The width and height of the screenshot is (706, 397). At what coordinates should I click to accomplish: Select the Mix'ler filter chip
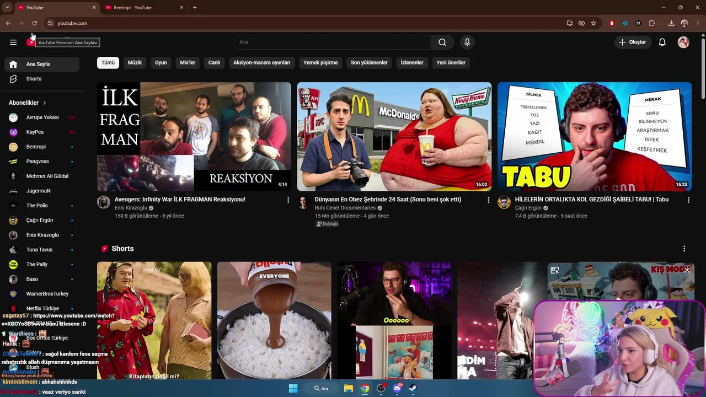[x=188, y=62]
